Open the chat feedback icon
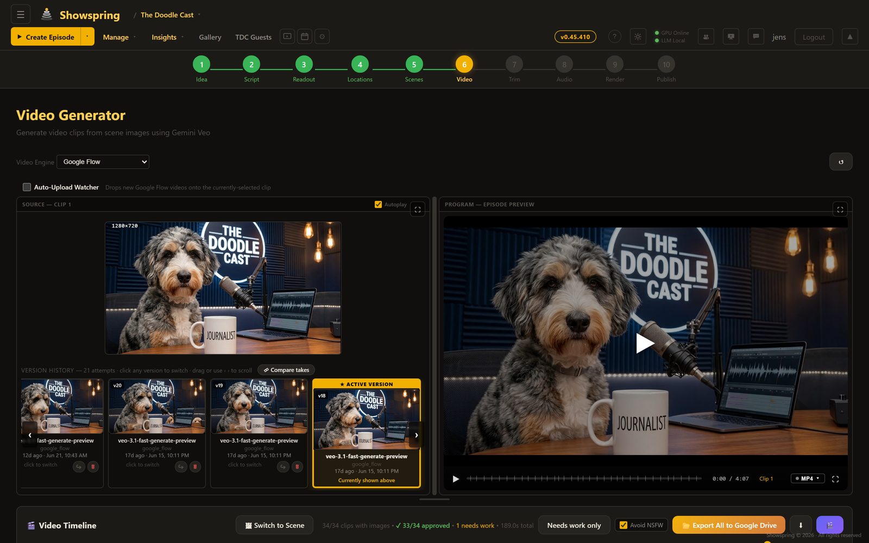869x543 pixels. (756, 36)
